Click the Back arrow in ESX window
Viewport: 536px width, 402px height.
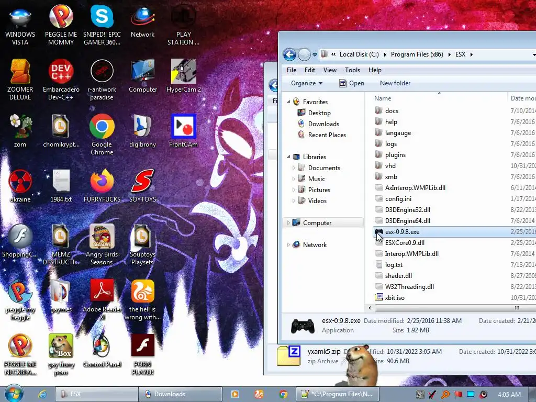click(289, 54)
